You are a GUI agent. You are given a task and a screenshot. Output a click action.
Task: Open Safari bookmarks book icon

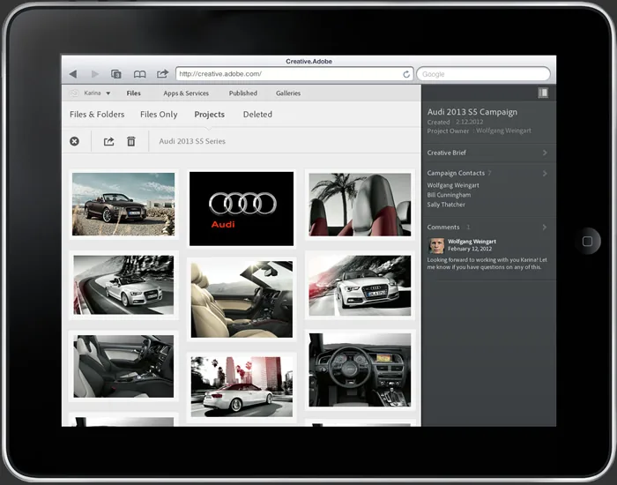[139, 74]
